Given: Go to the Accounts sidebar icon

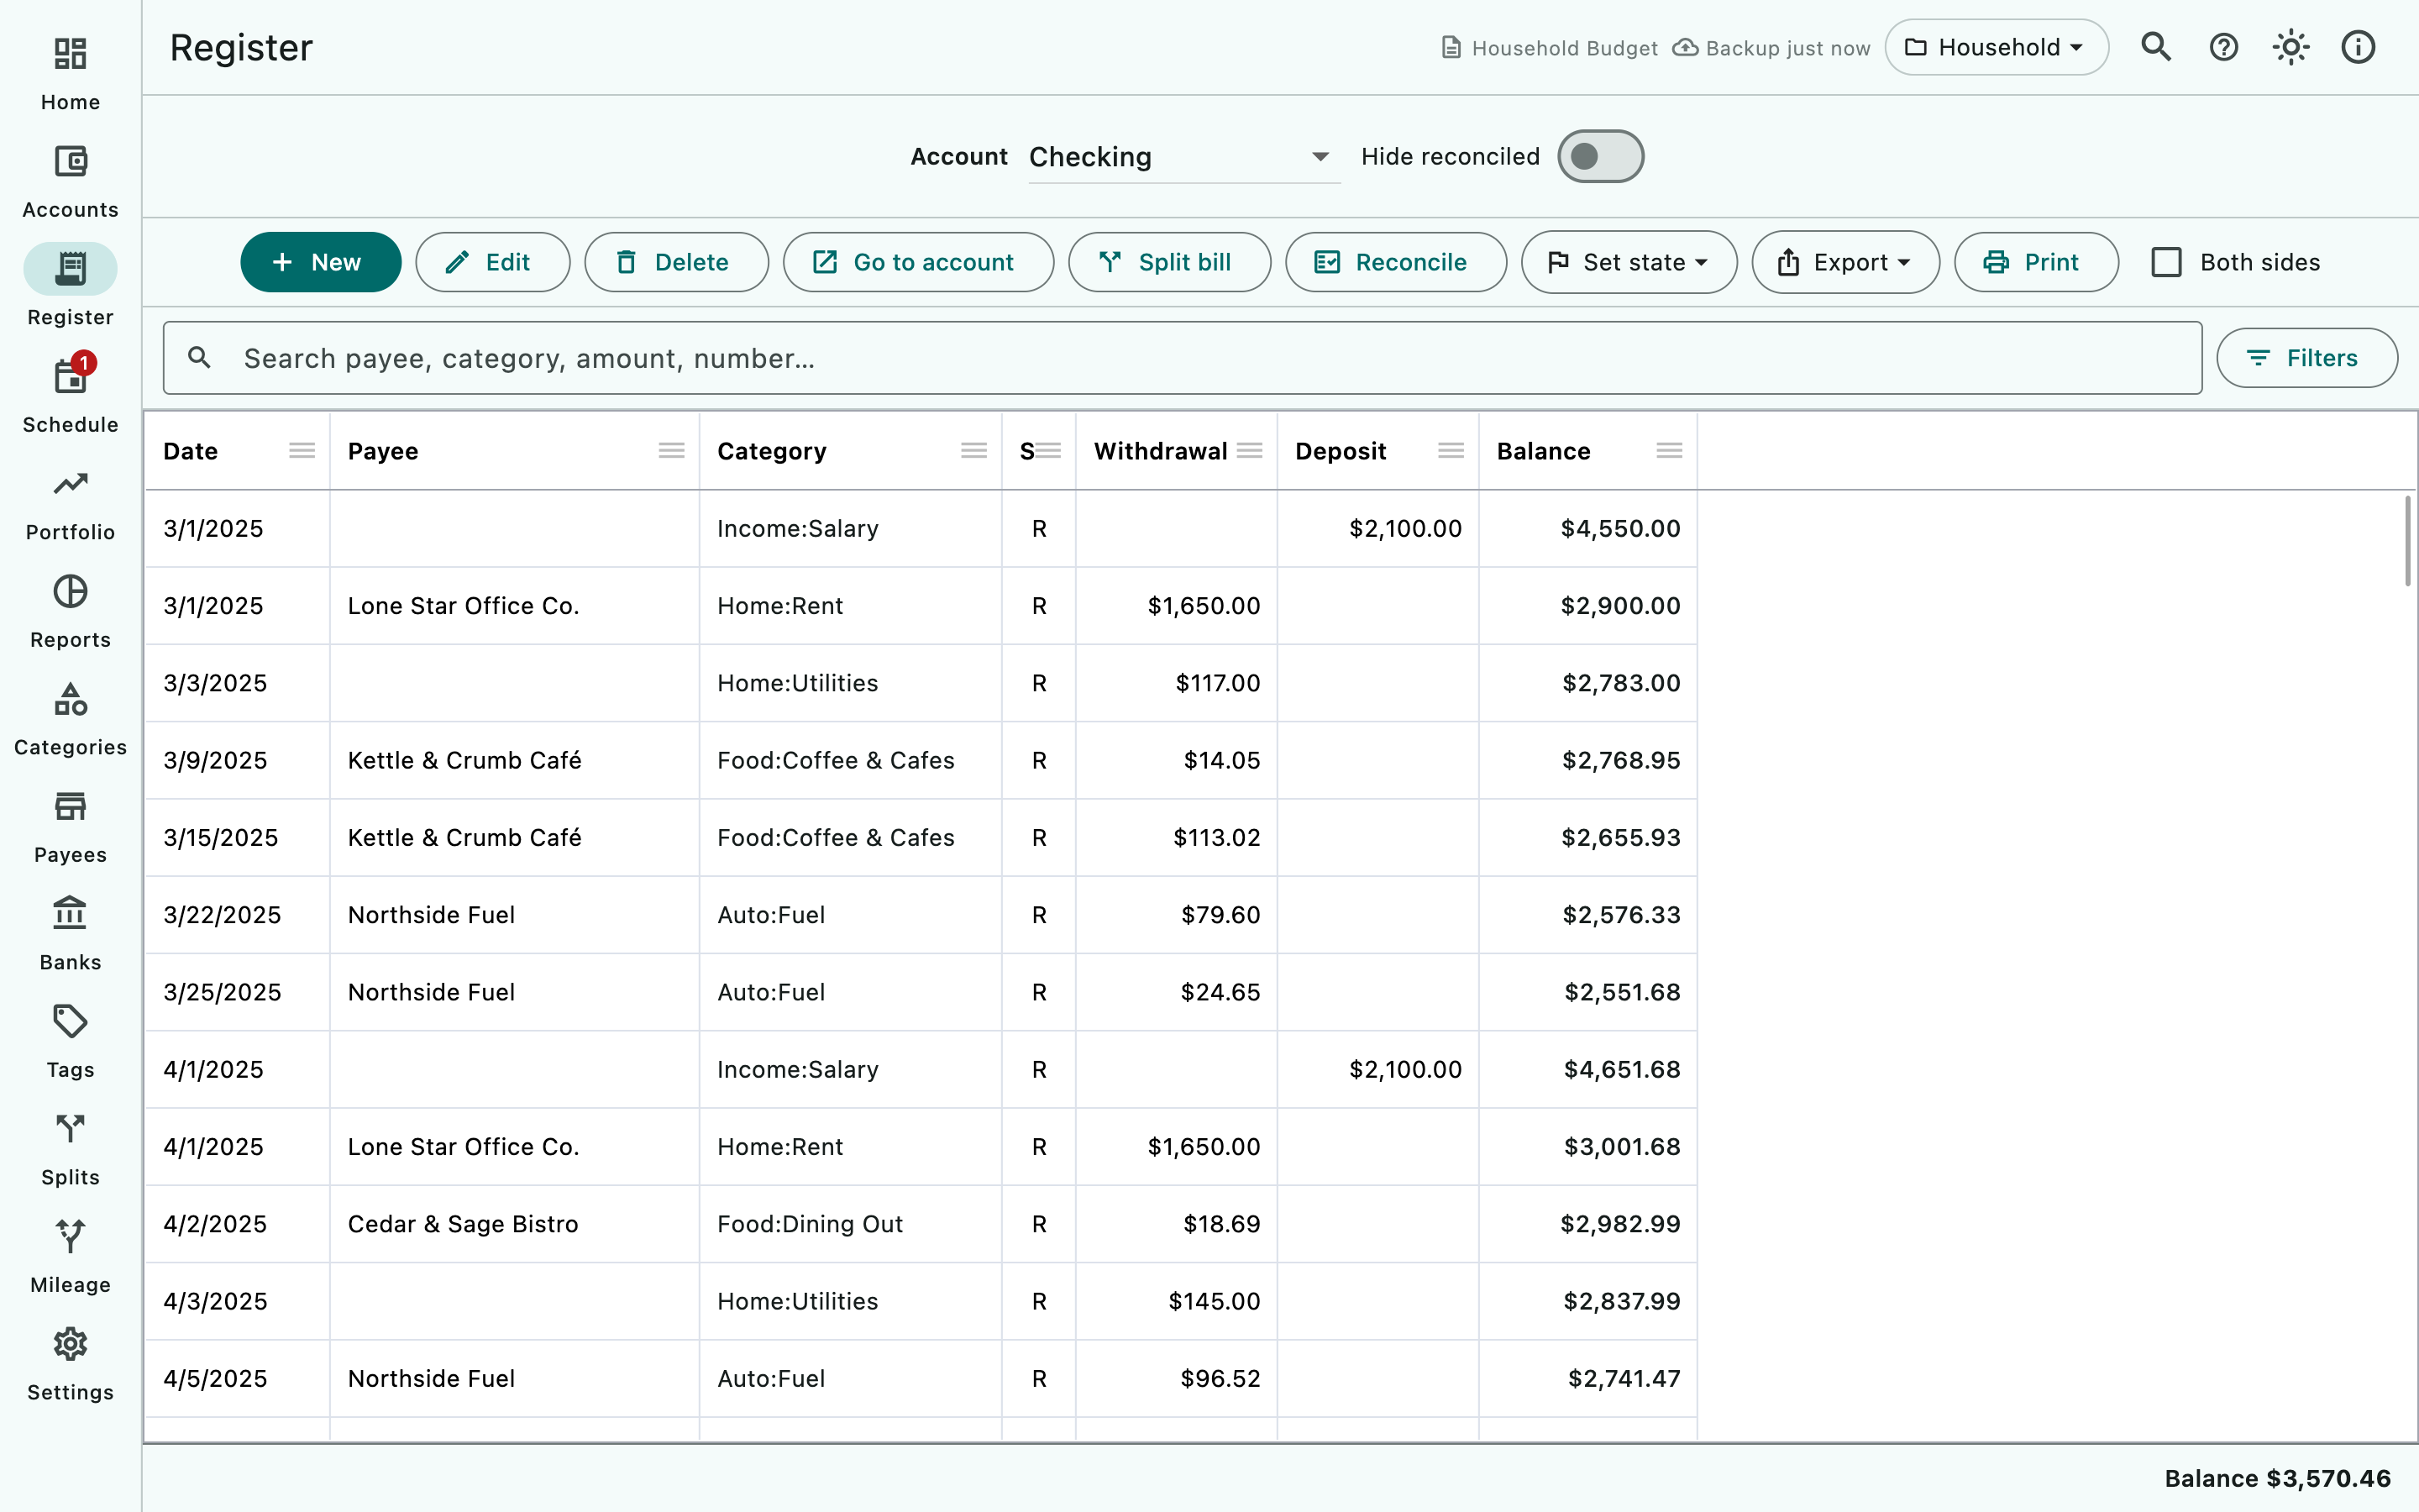Looking at the screenshot, I should pos(70,161).
